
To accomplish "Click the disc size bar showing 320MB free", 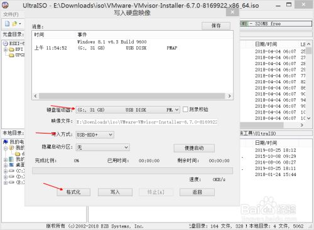I will click(x=276, y=24).
